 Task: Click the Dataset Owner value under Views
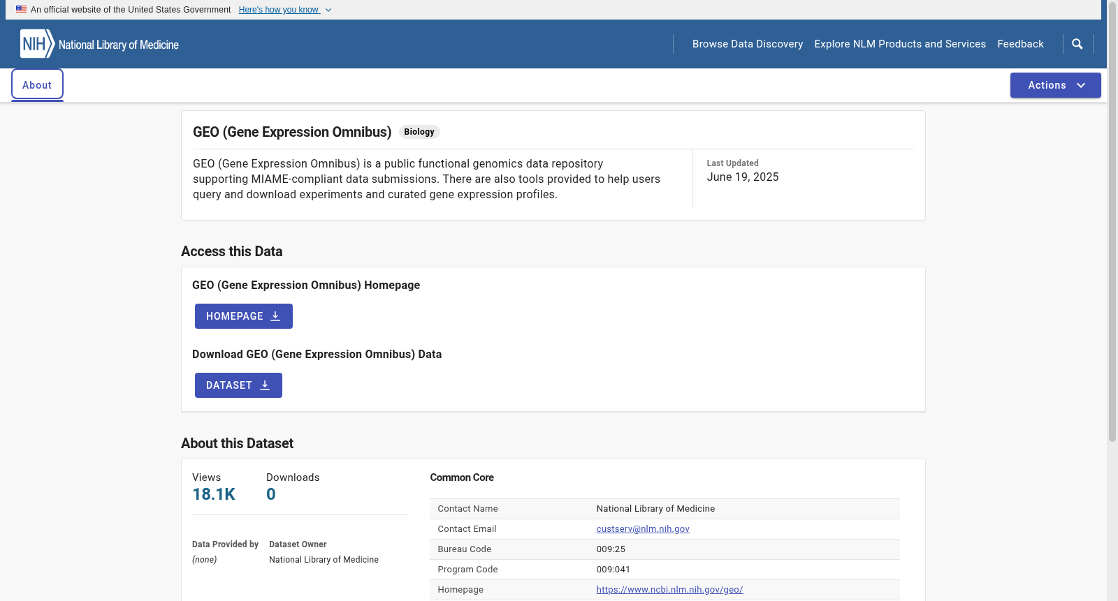pos(324,560)
